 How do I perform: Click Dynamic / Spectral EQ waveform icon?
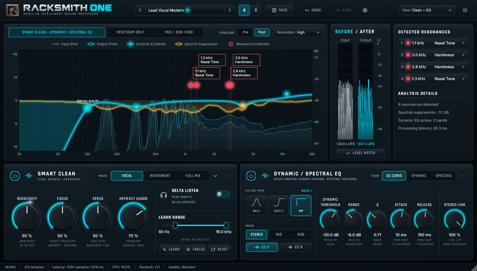coord(265,176)
